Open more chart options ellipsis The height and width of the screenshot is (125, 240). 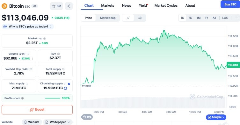pyautogui.click(x=236, y=18)
